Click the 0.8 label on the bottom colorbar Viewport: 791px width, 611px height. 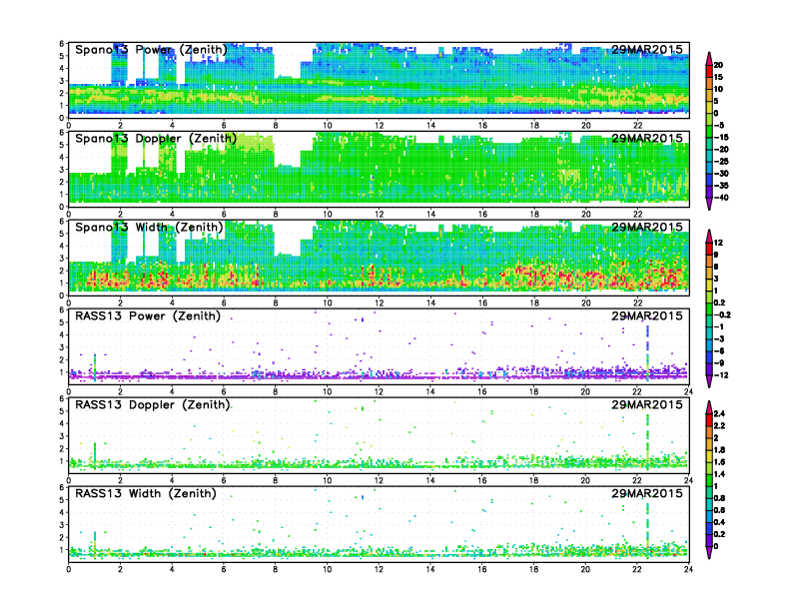pyautogui.click(x=719, y=498)
